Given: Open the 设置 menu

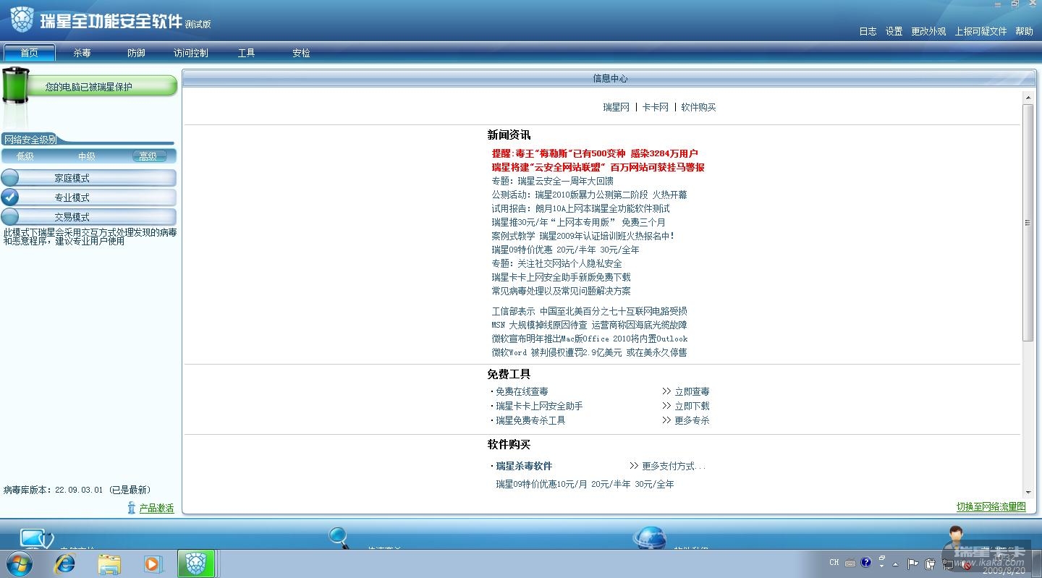Looking at the screenshot, I should coord(894,32).
